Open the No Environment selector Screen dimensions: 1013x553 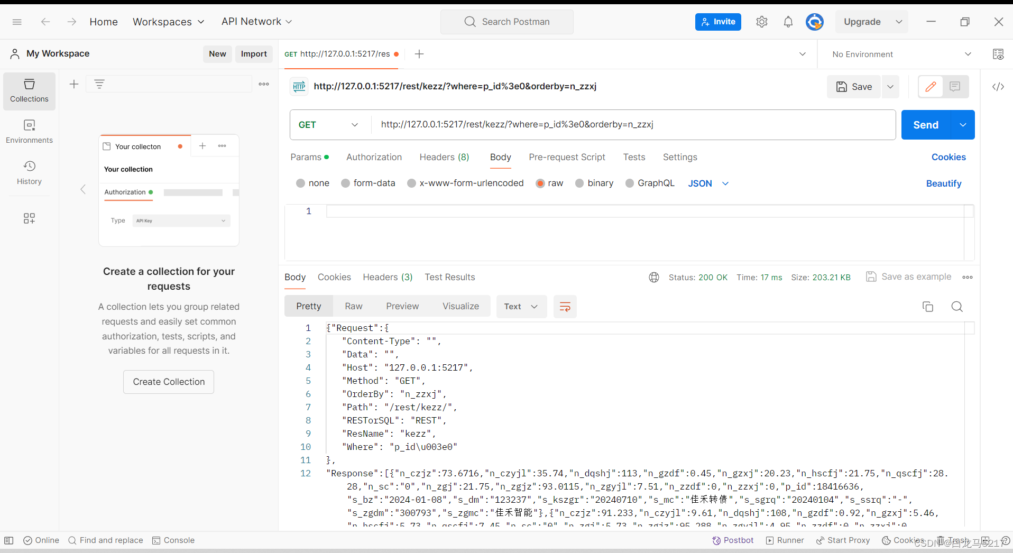[901, 54]
